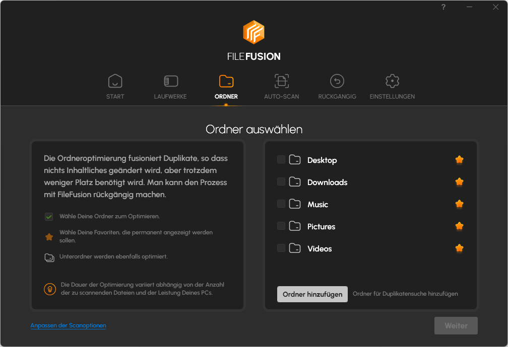Click the Weiter button
Image resolution: width=508 pixels, height=347 pixels.
tap(456, 325)
